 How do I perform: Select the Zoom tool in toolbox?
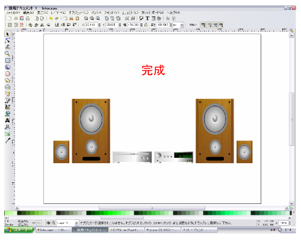coord(8,54)
